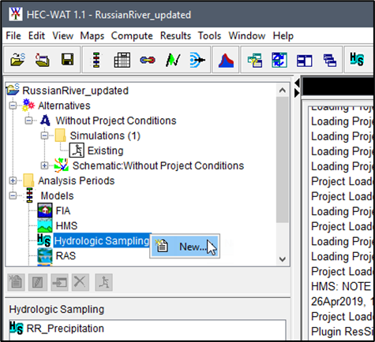Click the new window toolbar icon
Image resolution: width=375 pixels, height=342 pixels.
[255, 60]
